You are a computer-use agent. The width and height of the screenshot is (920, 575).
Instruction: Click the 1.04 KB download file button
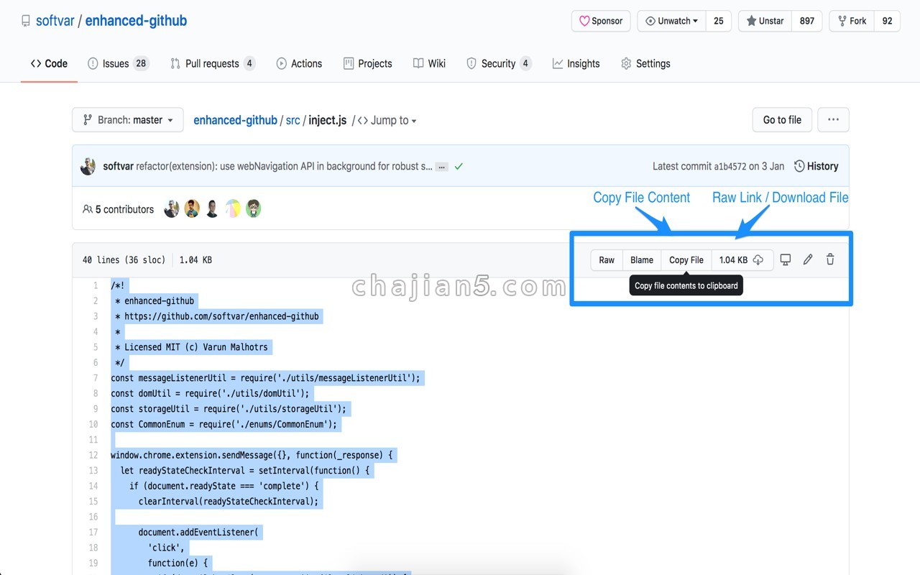tap(742, 259)
